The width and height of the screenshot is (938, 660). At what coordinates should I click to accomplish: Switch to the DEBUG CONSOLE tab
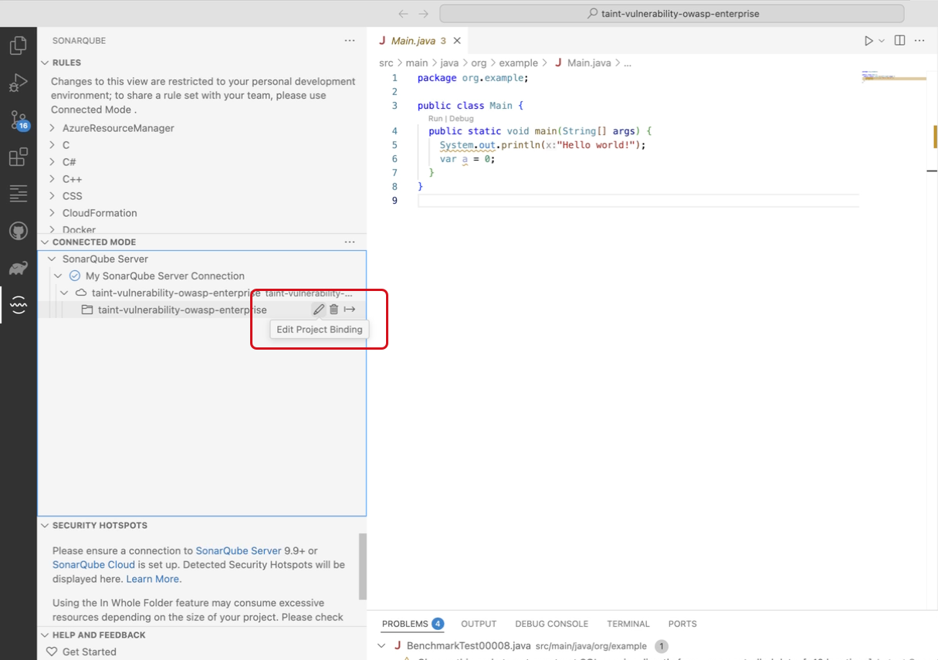point(551,624)
